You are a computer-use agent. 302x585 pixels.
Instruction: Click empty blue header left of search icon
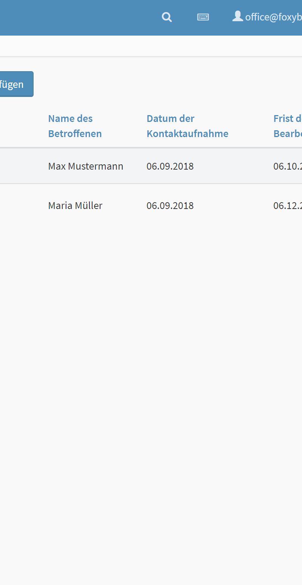(x=75, y=17)
